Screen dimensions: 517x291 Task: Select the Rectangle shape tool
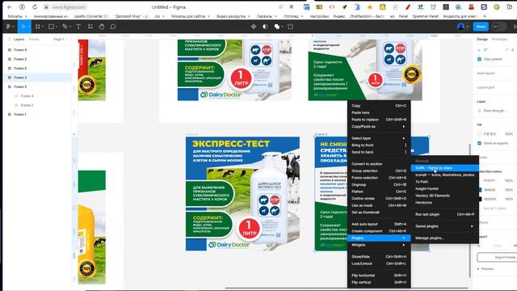pyautogui.click(x=51, y=27)
